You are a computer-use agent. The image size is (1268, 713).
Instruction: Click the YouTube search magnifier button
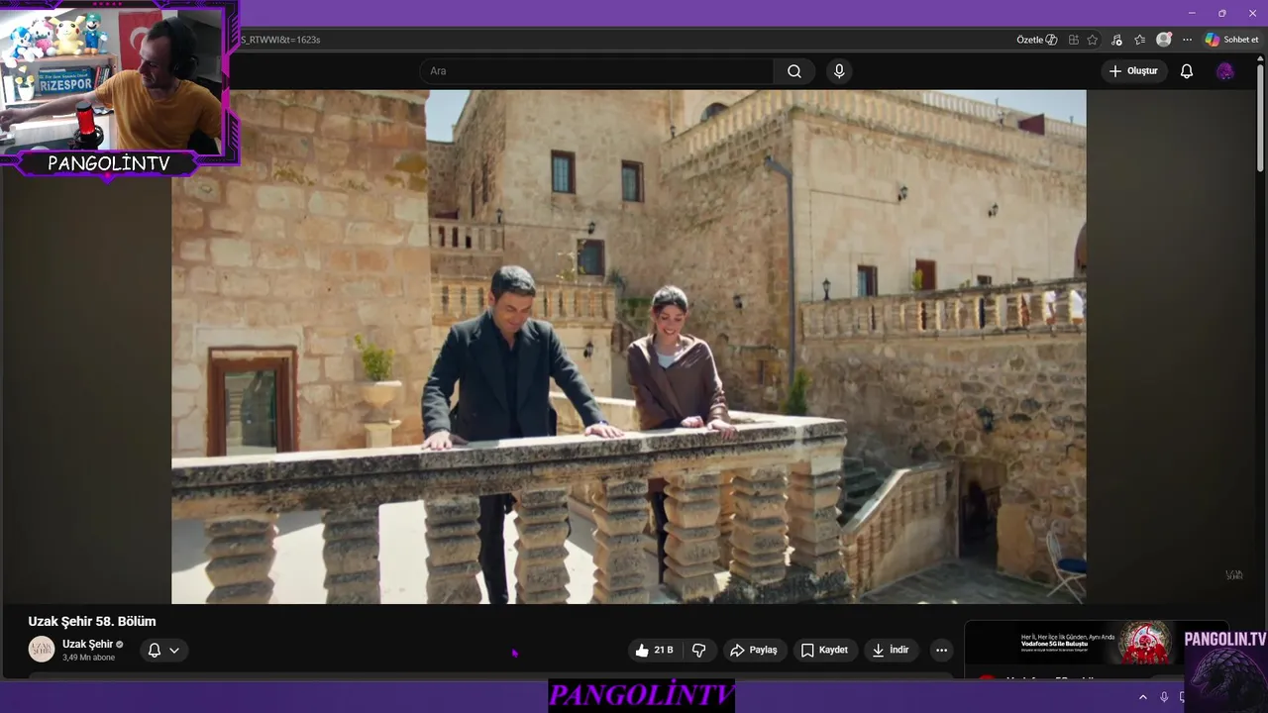794,71
